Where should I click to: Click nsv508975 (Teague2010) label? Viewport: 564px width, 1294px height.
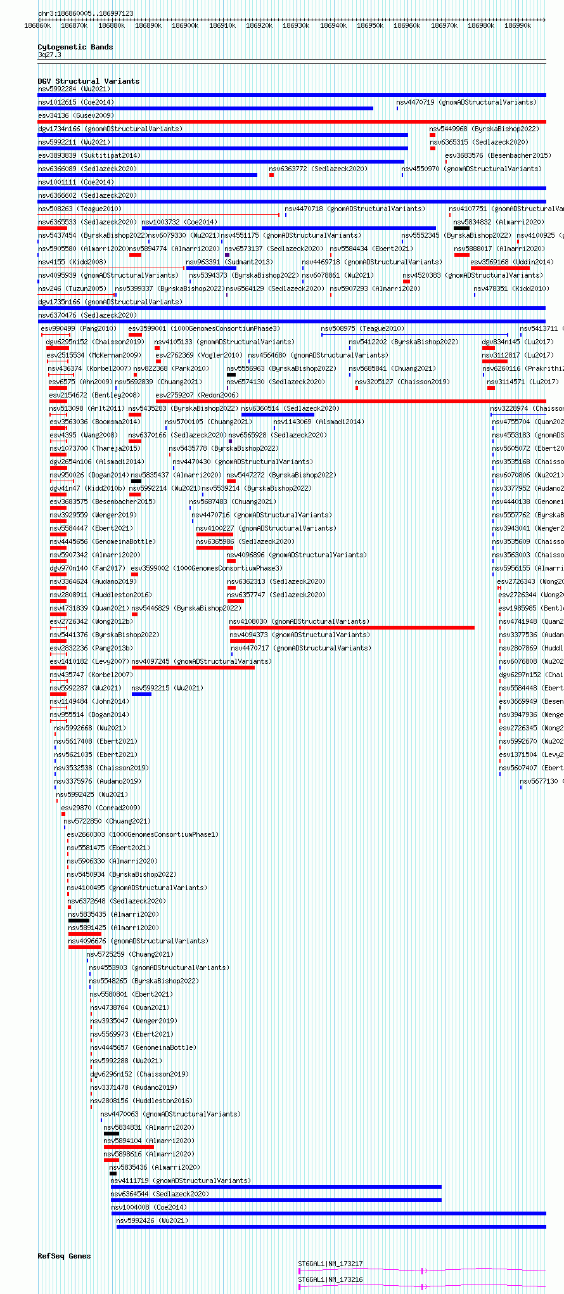362,328
